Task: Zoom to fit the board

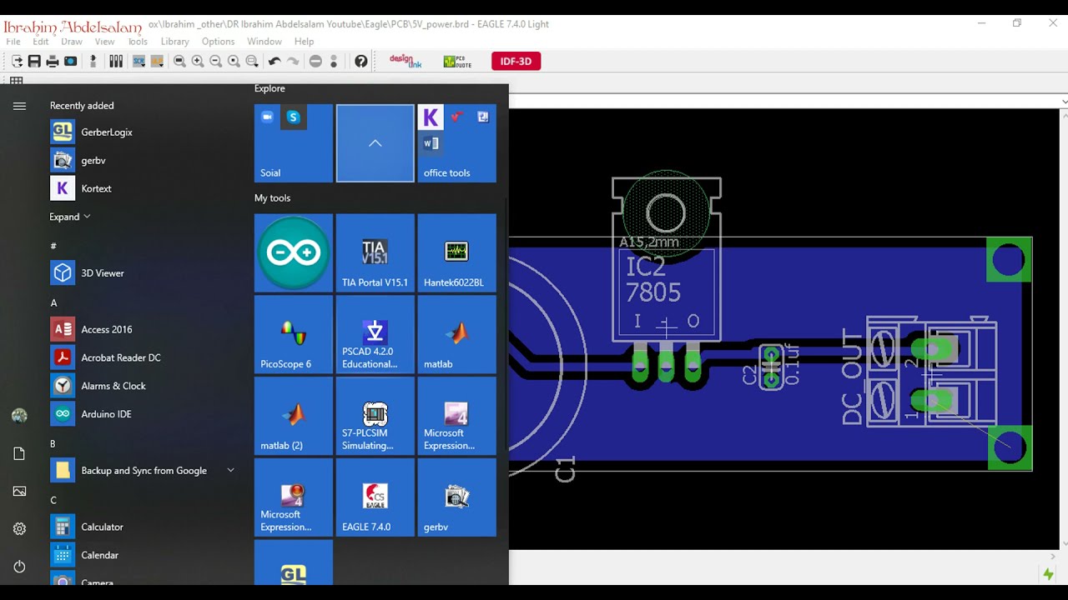Action: pyautogui.click(x=179, y=61)
